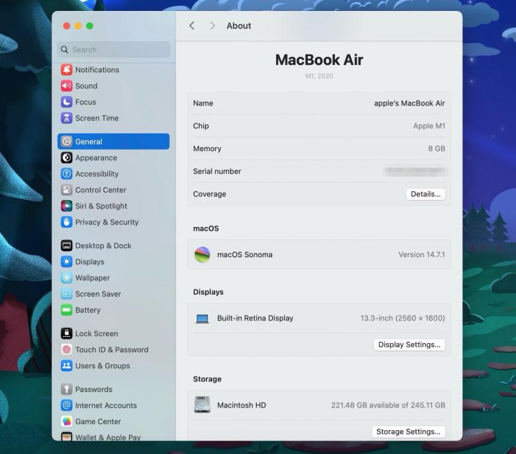
Task: Open Users & Groups icon
Action: click(x=66, y=366)
